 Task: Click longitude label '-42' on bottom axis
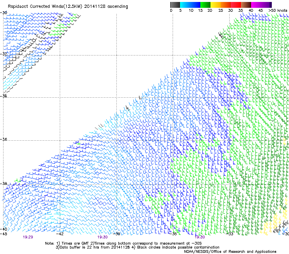(60, 234)
